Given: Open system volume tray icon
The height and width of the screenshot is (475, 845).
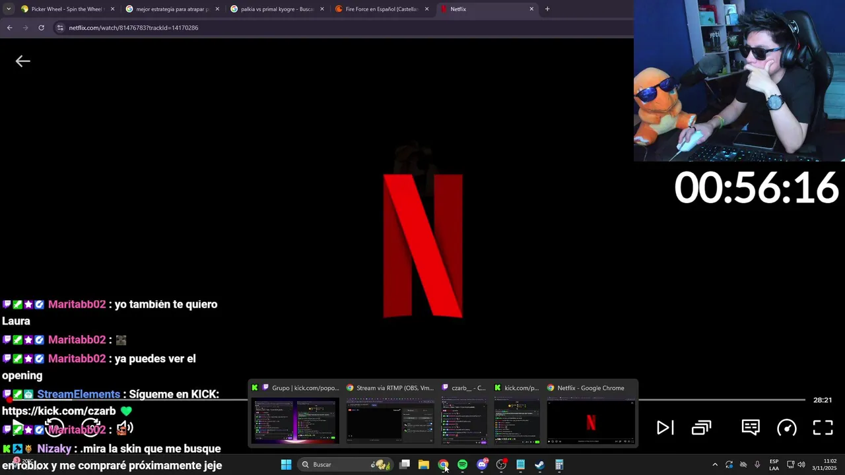Looking at the screenshot, I should coord(801,464).
